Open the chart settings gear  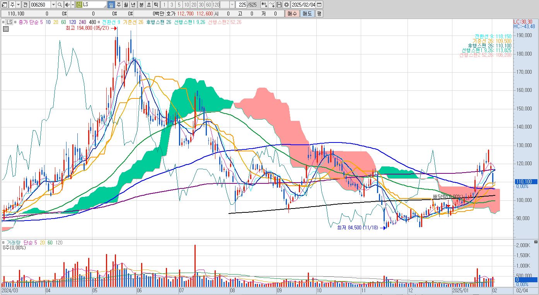(x=286, y=5)
